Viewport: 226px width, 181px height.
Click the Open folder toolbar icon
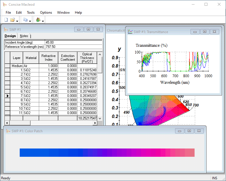coord(13,20)
